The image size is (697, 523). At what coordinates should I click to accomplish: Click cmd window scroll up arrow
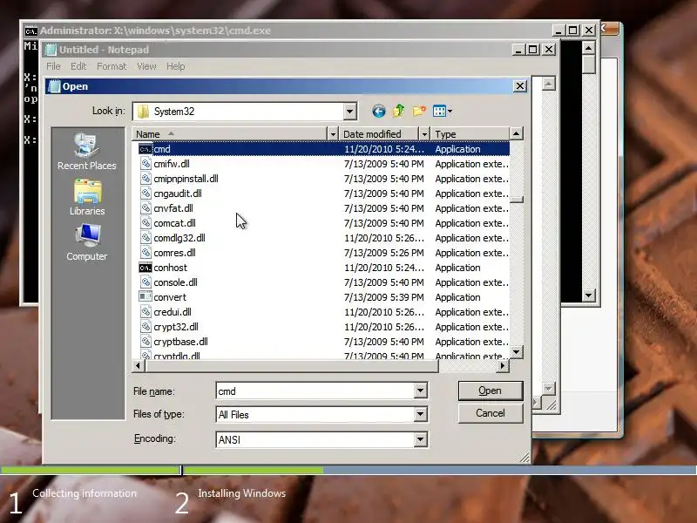click(589, 48)
